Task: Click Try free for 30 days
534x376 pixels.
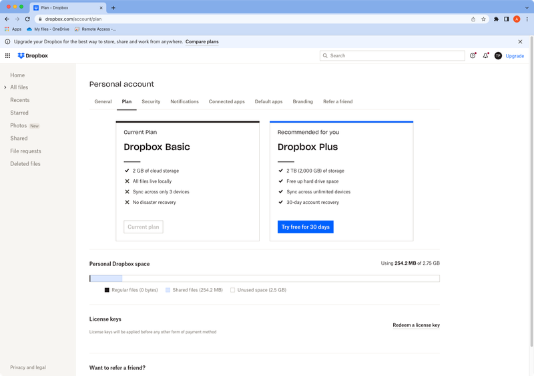Action: click(x=305, y=227)
